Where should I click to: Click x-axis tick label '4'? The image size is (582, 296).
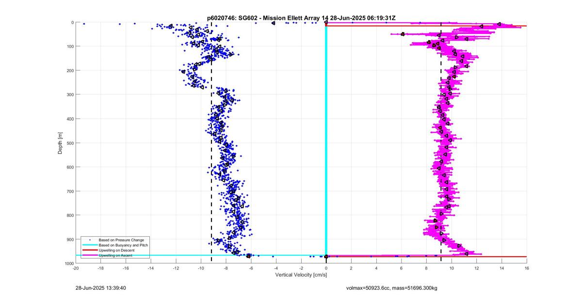click(x=376, y=268)
